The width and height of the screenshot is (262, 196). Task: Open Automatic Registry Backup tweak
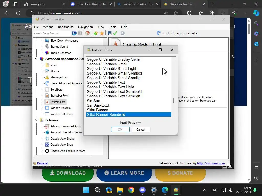point(67,132)
